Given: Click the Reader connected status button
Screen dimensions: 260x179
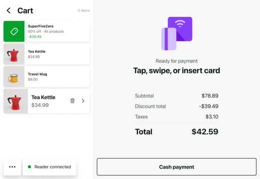Looking at the screenshot, I should tap(50, 167).
